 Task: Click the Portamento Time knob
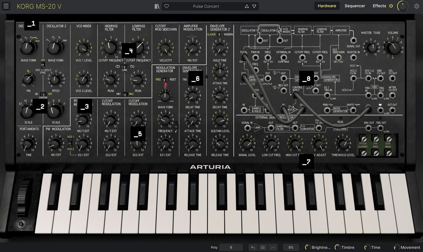pyautogui.click(x=28, y=144)
